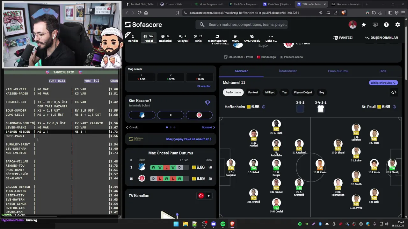Click the Sofascore search field
408x229 pixels.
(242, 24)
